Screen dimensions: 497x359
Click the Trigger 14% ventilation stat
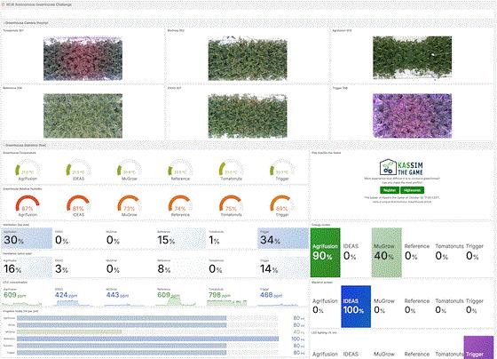[283, 267]
